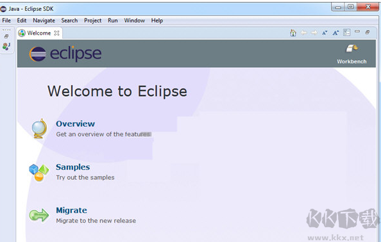Minimize the Eclipse SDK window
Image resolution: width=381 pixels, height=242 pixels.
(x=338, y=7)
